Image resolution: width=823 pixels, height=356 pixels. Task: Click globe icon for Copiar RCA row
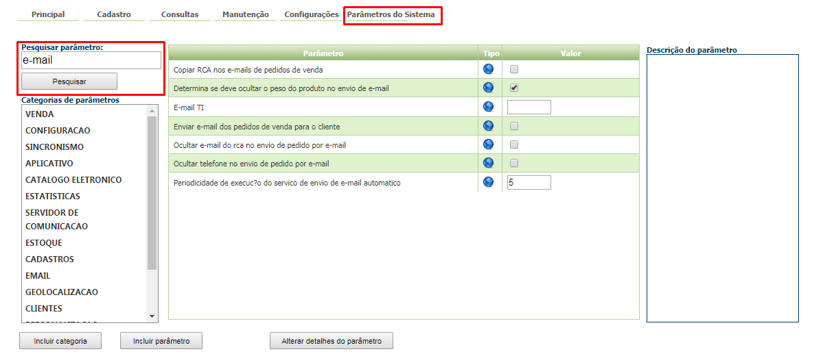(x=488, y=69)
